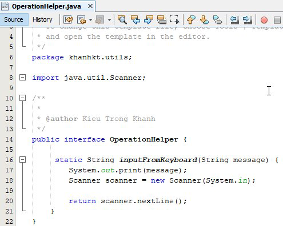Click the 'static' keyword on line 16
Screen dimensions: 283x226
69,160
